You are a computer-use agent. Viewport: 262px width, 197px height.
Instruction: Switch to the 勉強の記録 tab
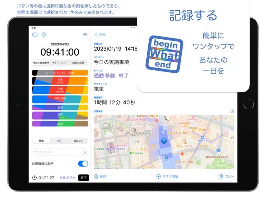[x=78, y=63]
